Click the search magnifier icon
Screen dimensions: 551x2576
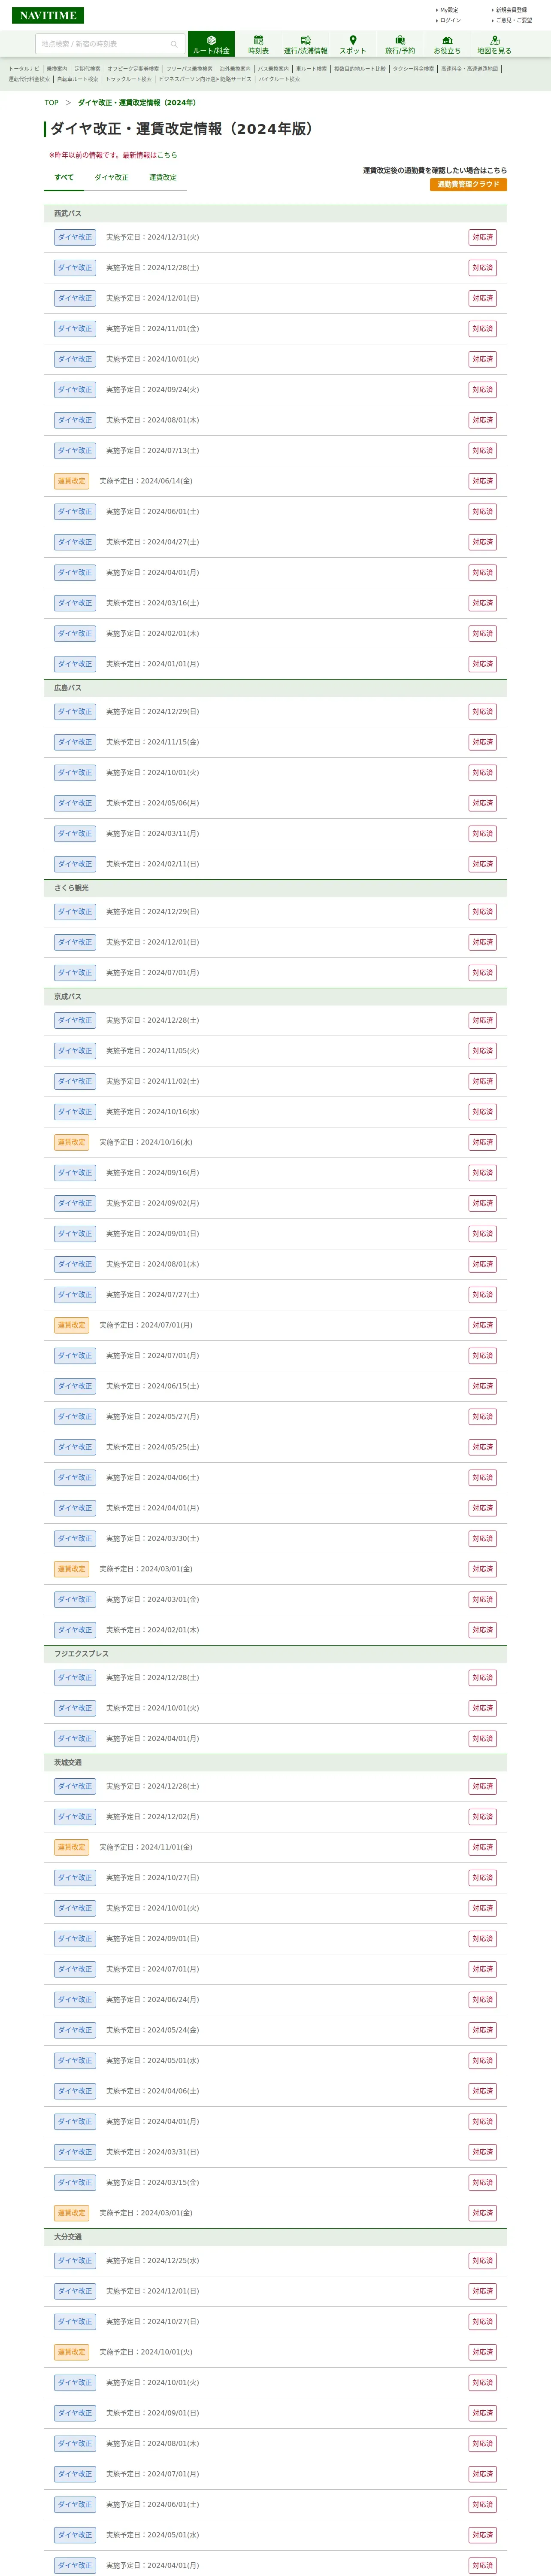pyautogui.click(x=174, y=44)
